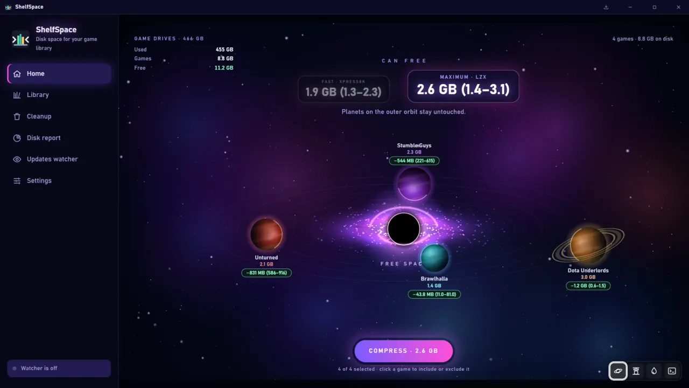This screenshot has width=689, height=388.
Task: Click the Dota Underlords -1.2 GB badge
Action: pyautogui.click(x=588, y=286)
